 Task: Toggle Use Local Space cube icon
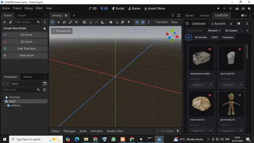tap(111, 22)
